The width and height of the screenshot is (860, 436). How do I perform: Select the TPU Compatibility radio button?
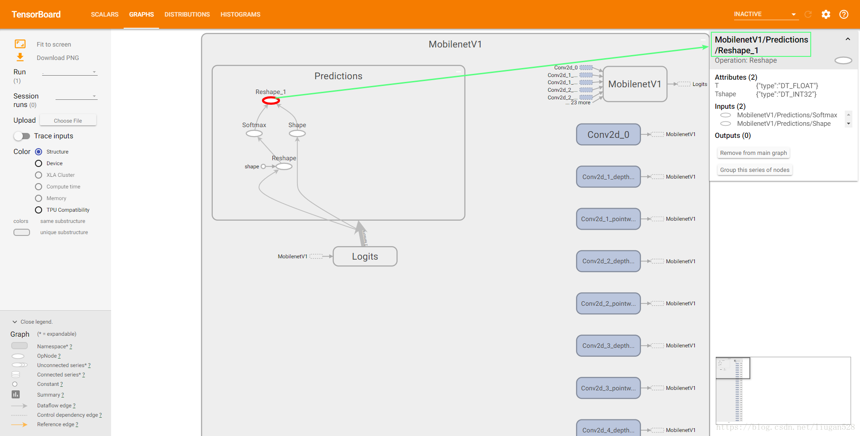[x=39, y=210]
